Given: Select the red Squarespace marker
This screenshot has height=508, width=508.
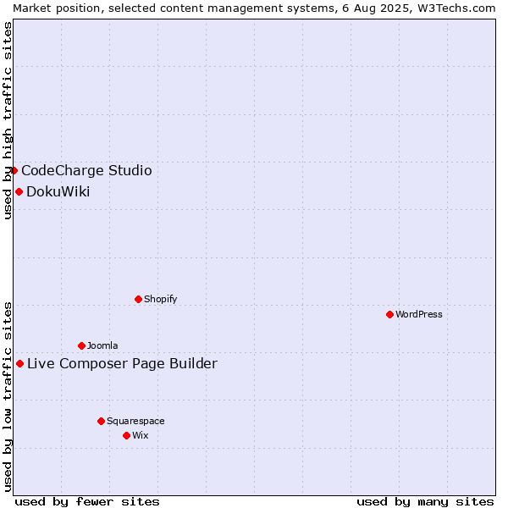Looking at the screenshot, I should click(101, 421).
